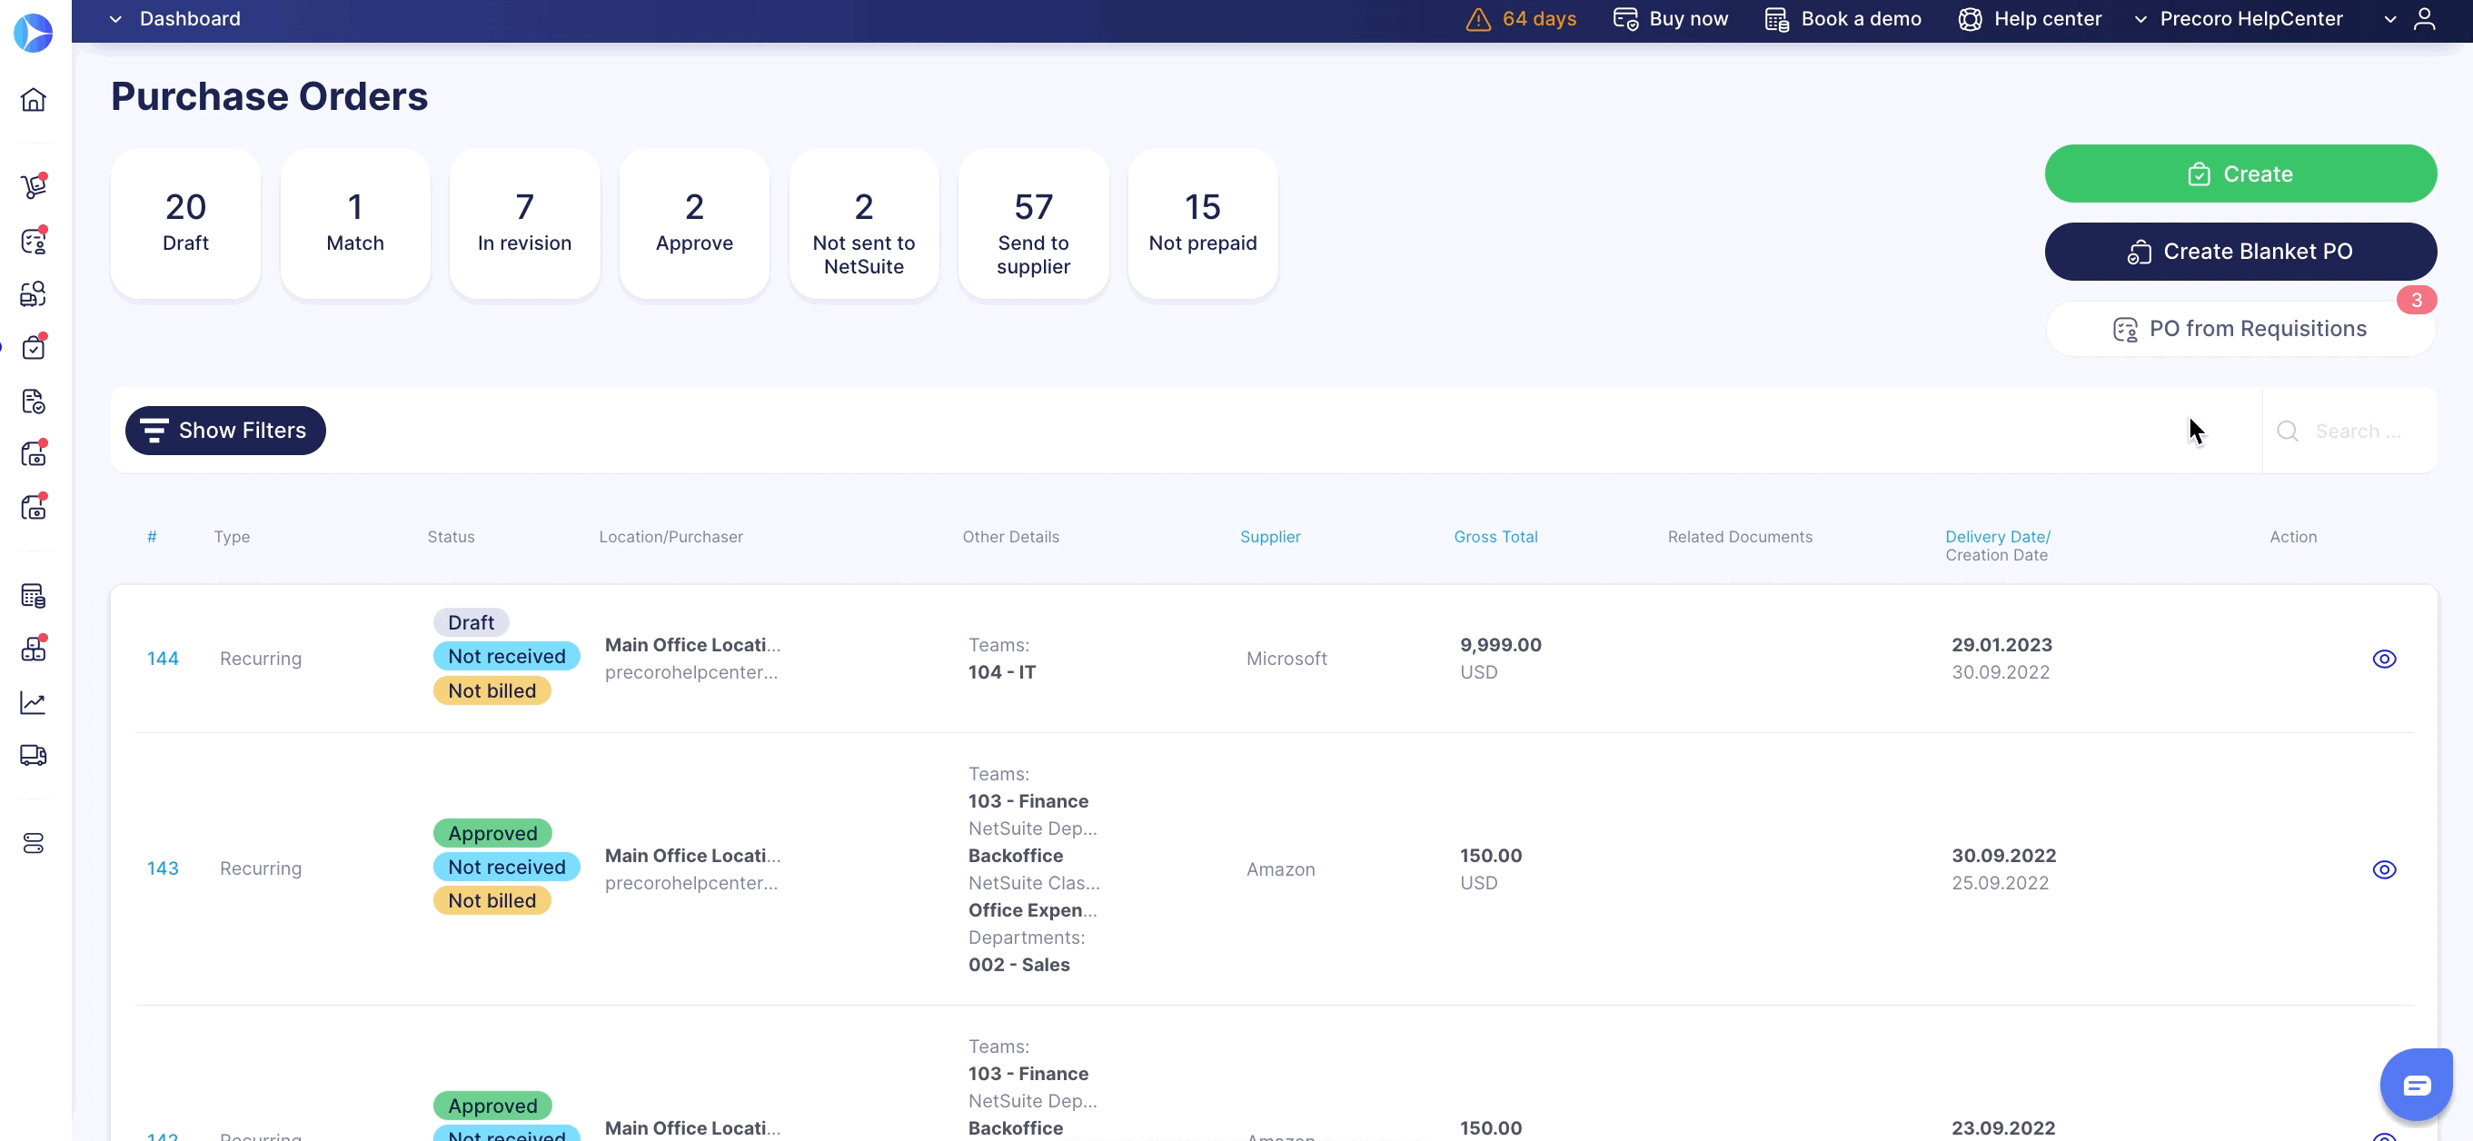The height and width of the screenshot is (1141, 2473).
Task: Open the calculator budgets sidebar icon
Action: point(34,596)
